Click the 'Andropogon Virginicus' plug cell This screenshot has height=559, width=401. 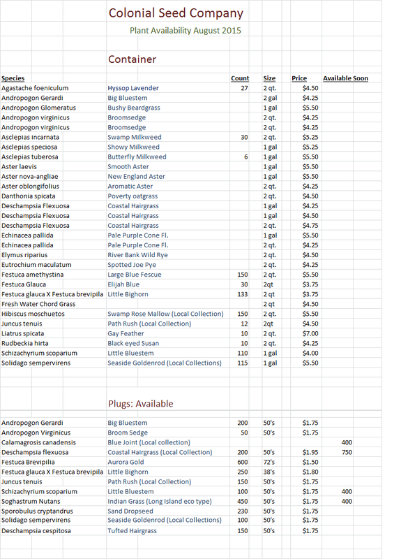[36, 433]
